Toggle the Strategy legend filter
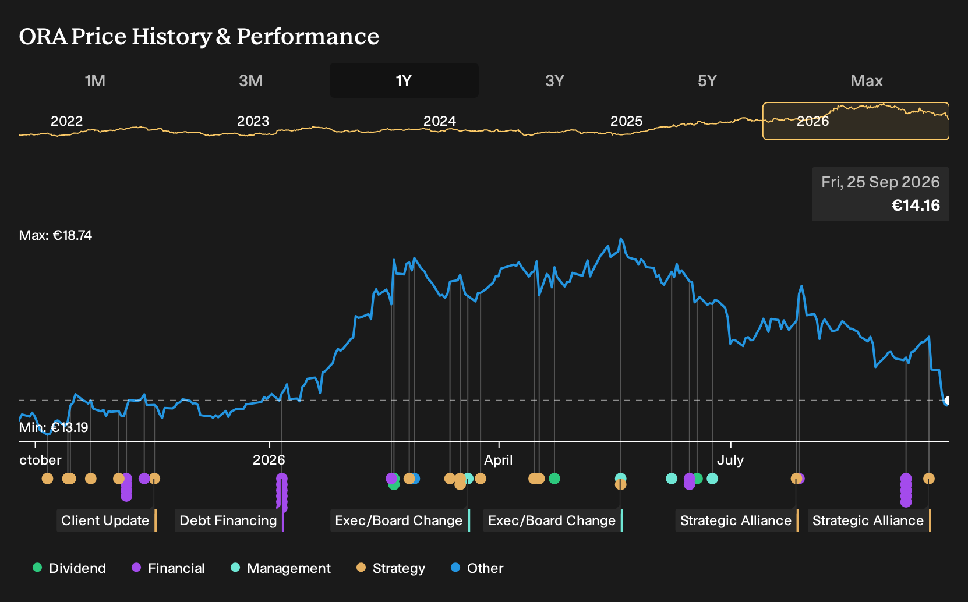 (391, 568)
